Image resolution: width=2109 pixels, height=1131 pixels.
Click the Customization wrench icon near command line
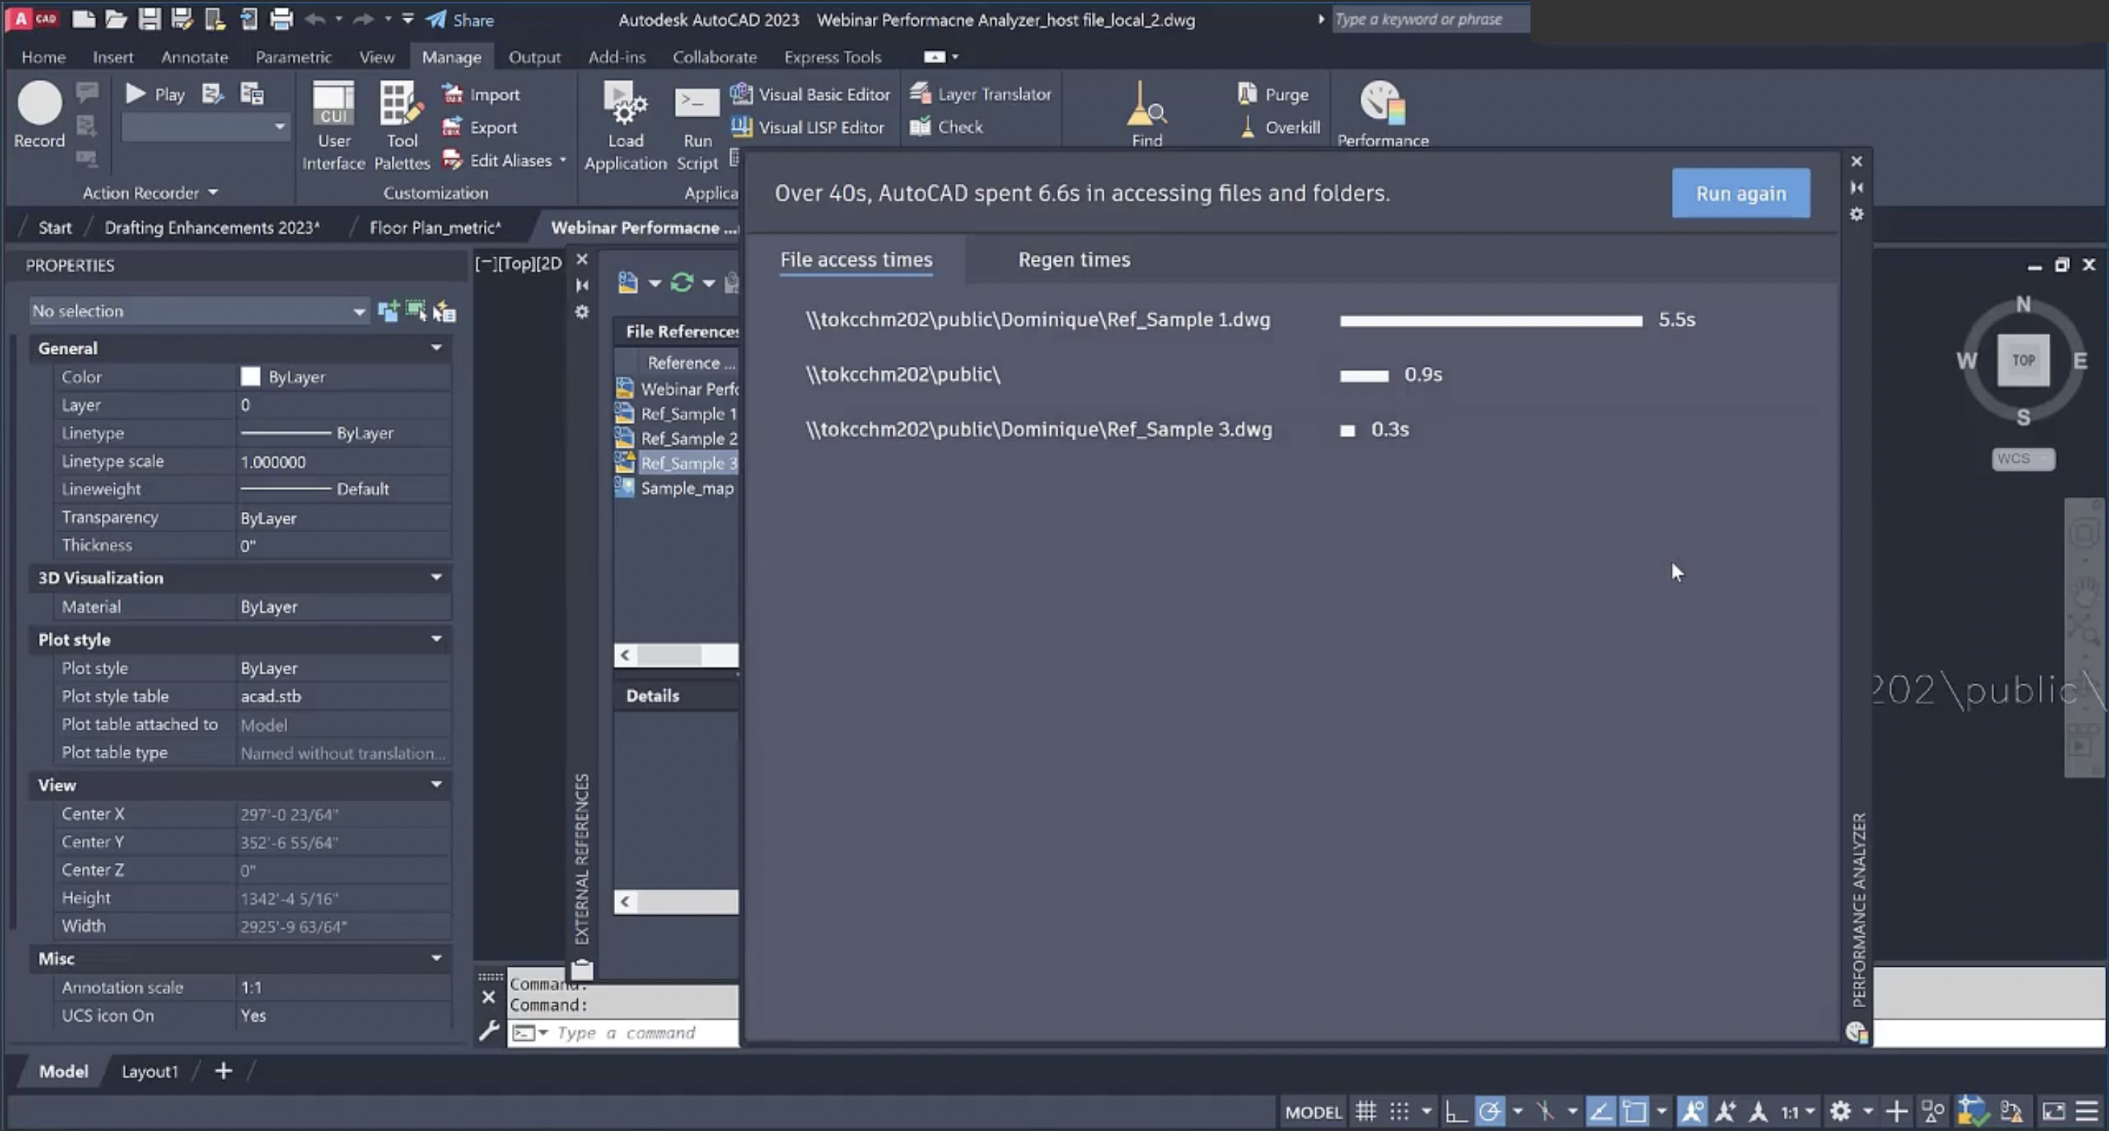tap(488, 1030)
